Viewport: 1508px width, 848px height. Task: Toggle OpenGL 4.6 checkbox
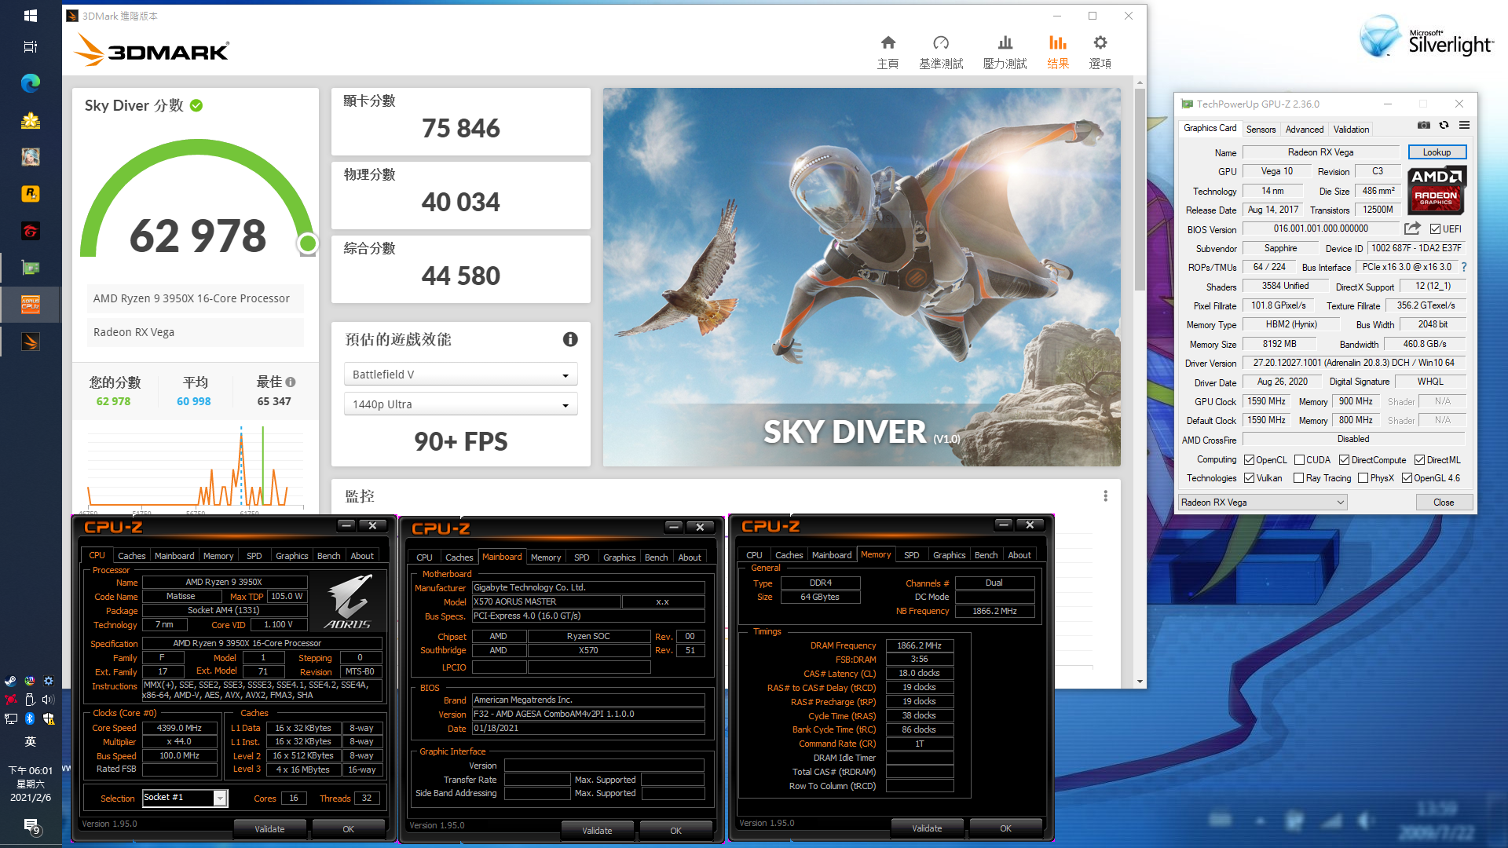[1407, 478]
